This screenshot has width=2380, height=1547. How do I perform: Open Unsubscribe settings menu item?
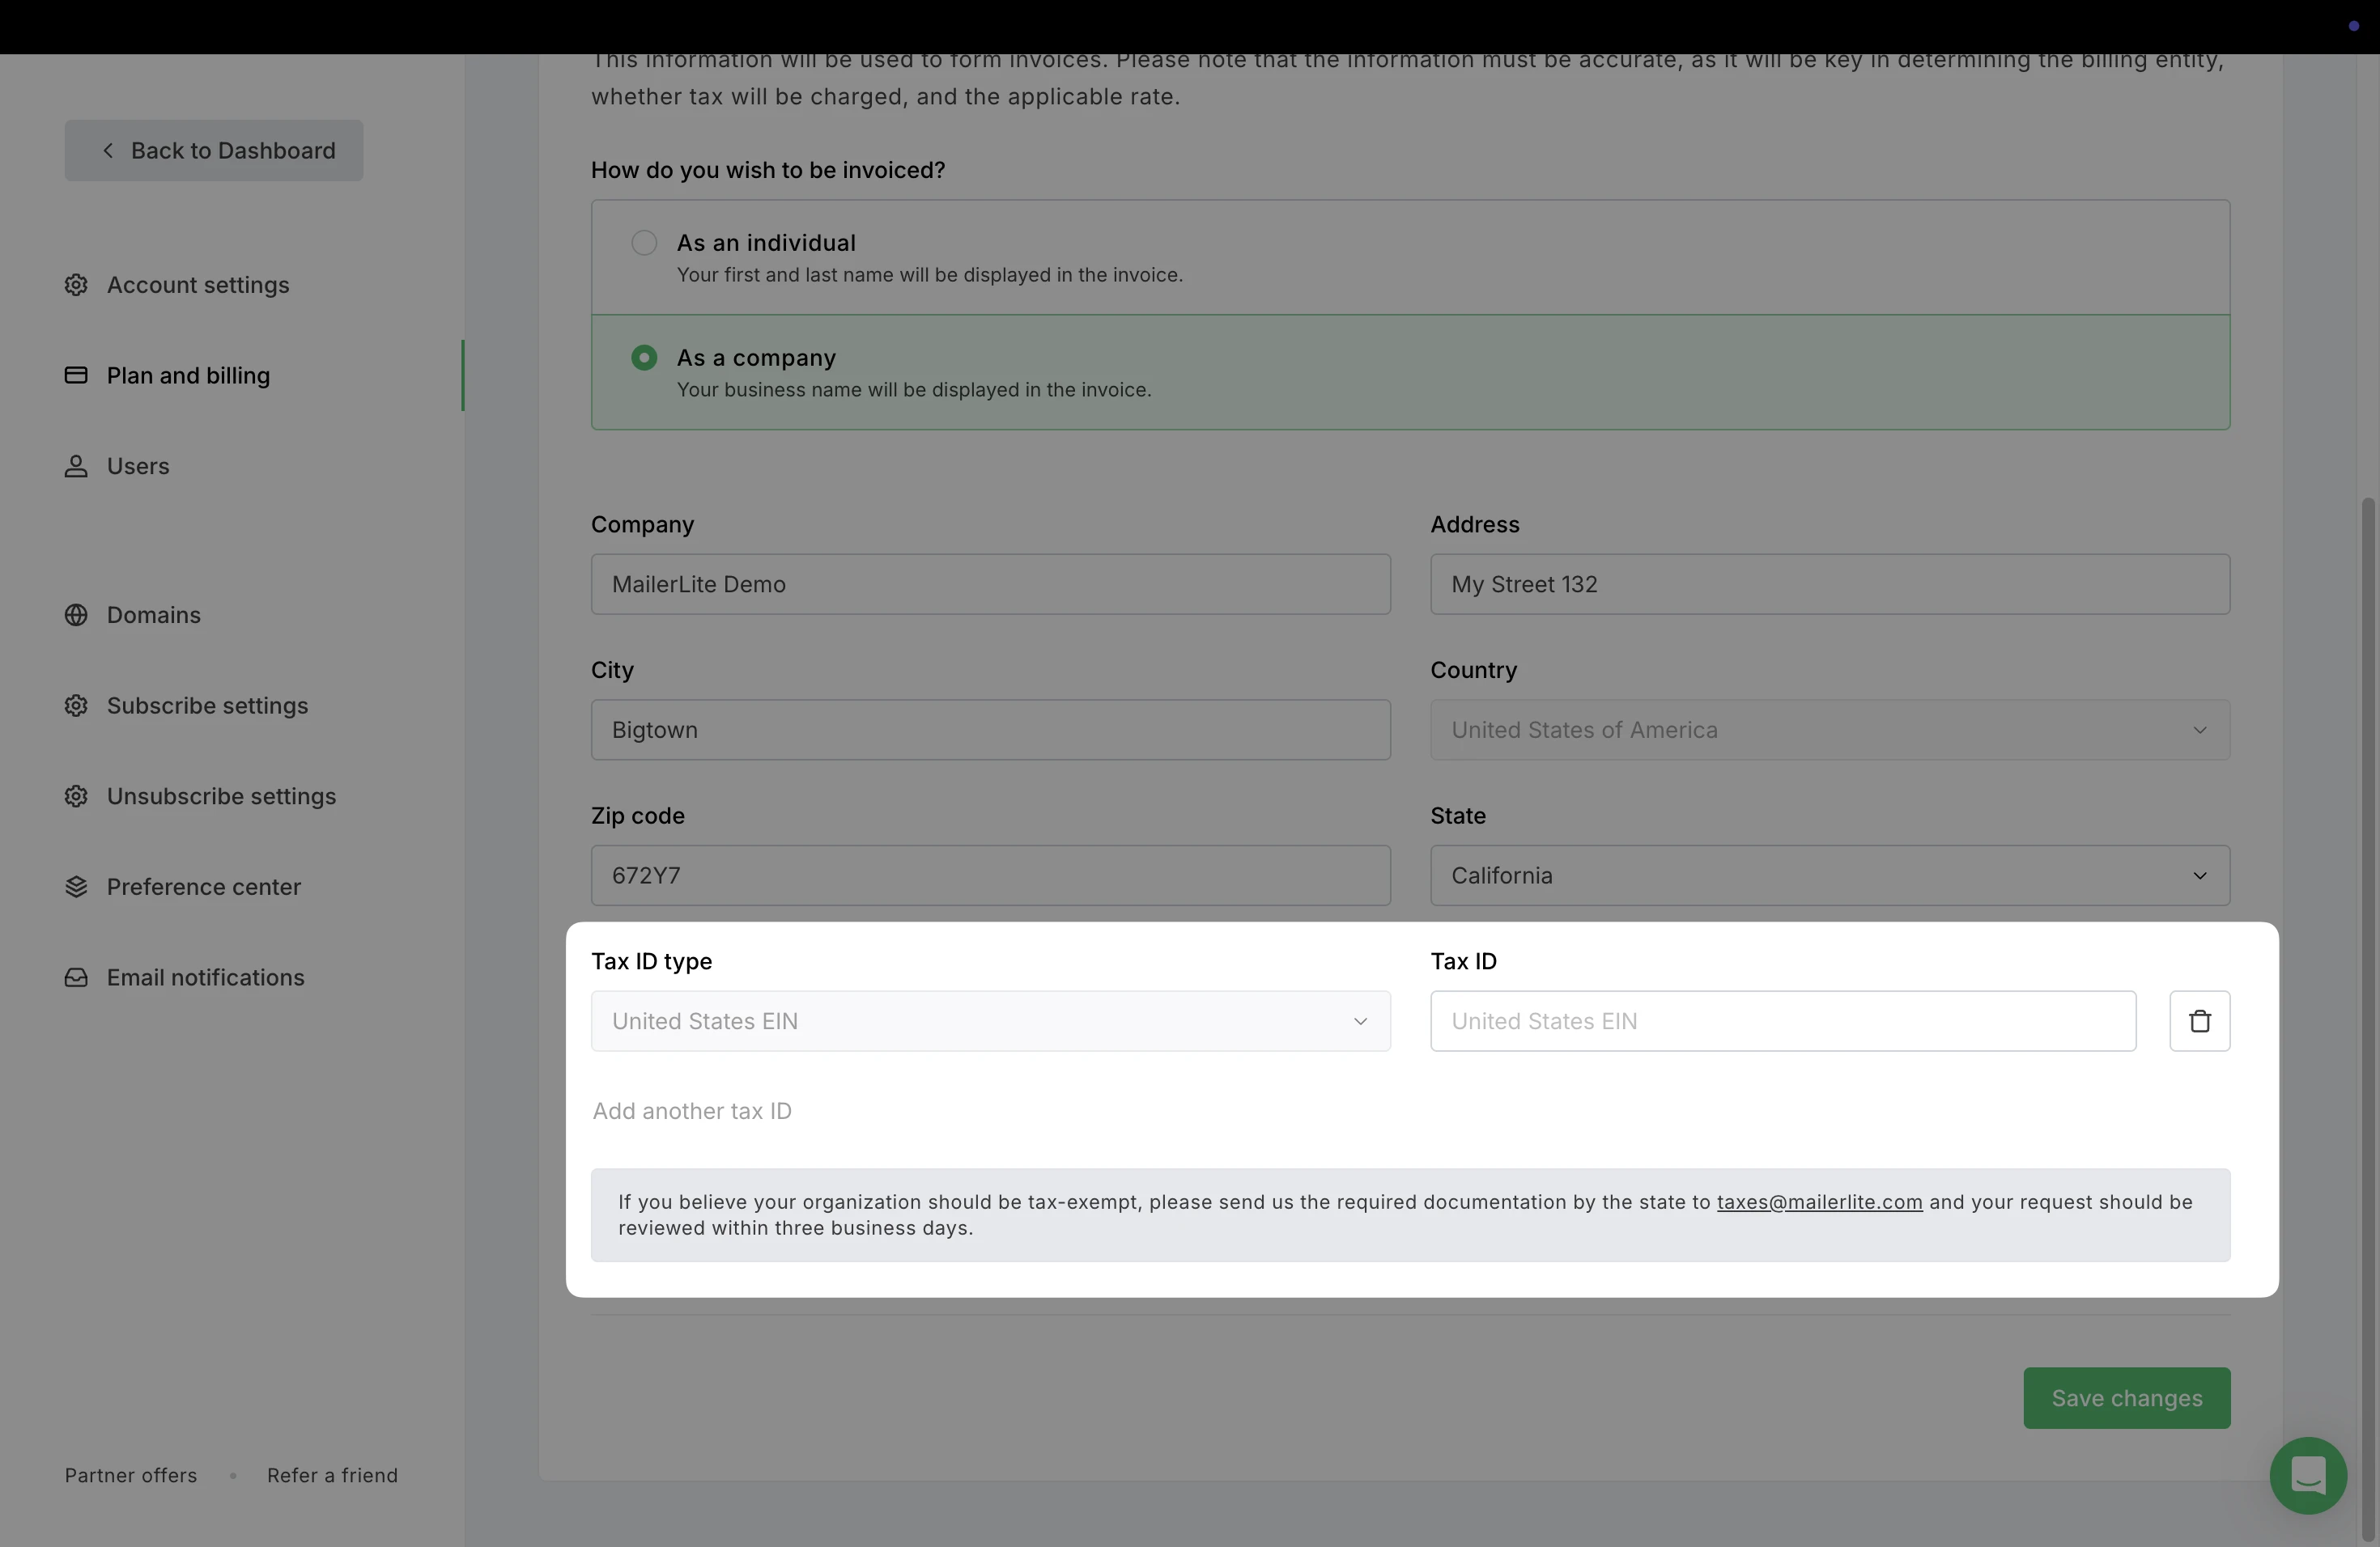[x=221, y=796]
